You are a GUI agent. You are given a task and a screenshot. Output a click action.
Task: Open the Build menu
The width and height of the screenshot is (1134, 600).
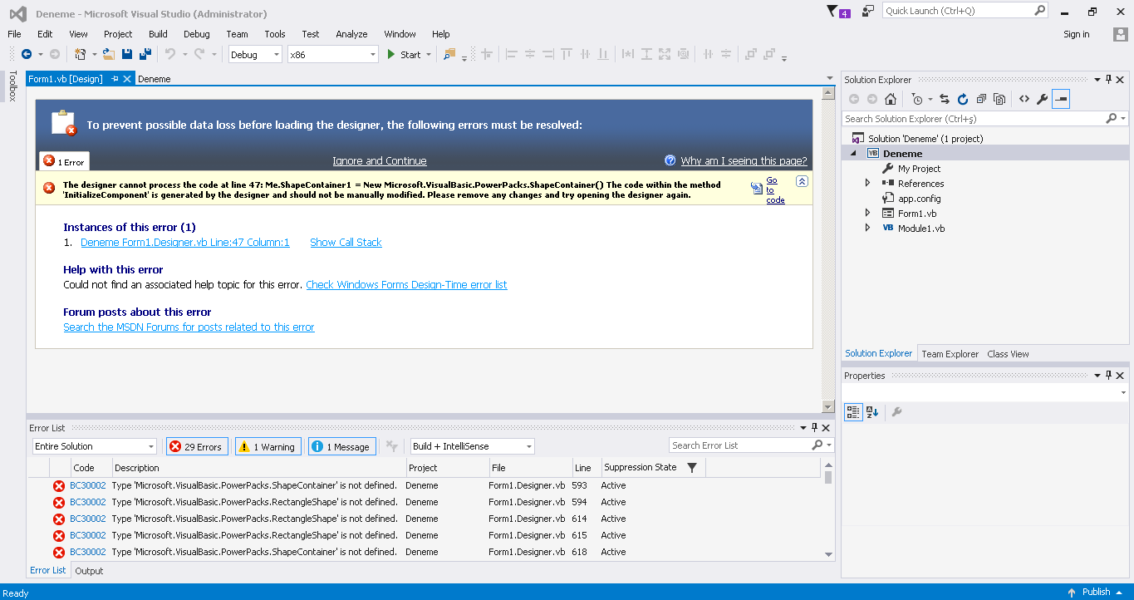click(x=158, y=34)
